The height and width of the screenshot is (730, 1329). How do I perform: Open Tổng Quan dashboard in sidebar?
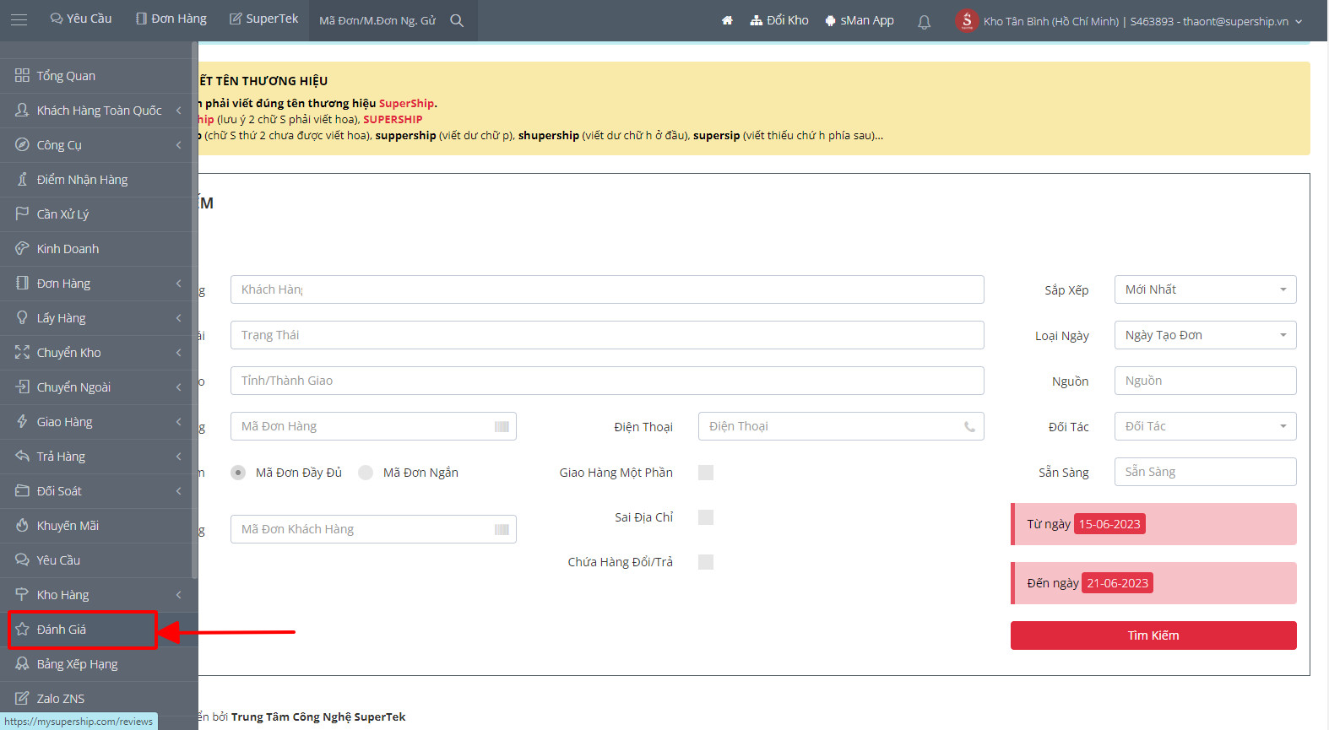[96, 76]
